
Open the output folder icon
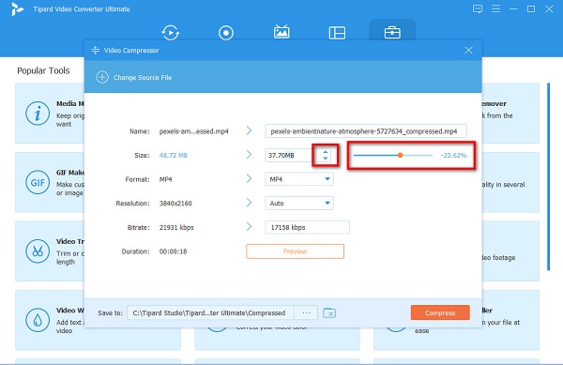329,313
